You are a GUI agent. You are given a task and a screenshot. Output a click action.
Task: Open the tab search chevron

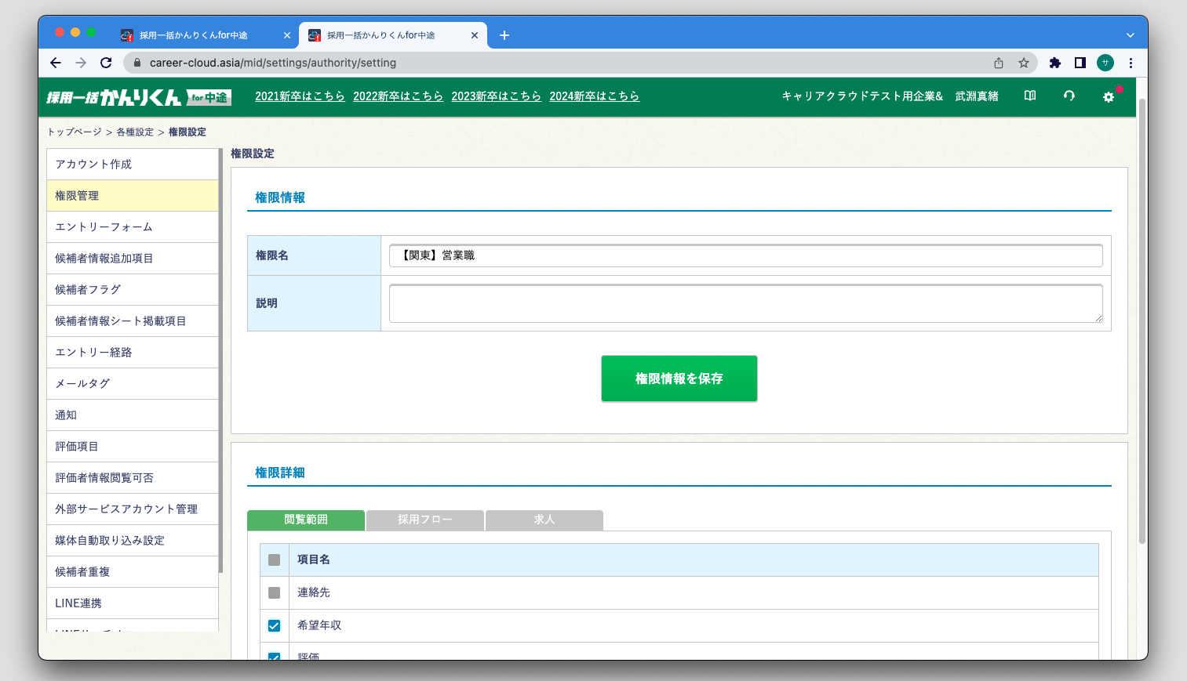1131,35
